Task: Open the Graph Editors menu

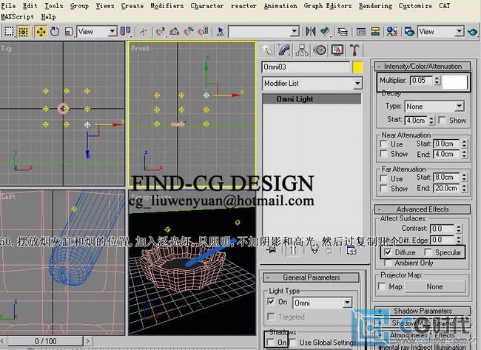Action: click(x=328, y=5)
